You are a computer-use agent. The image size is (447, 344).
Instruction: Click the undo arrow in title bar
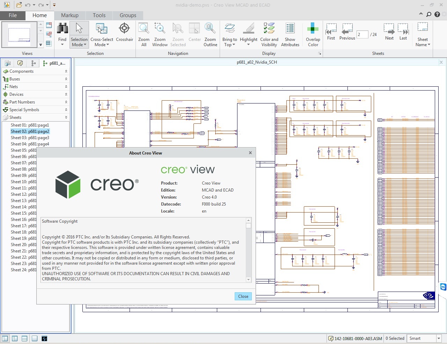tap(28, 5)
